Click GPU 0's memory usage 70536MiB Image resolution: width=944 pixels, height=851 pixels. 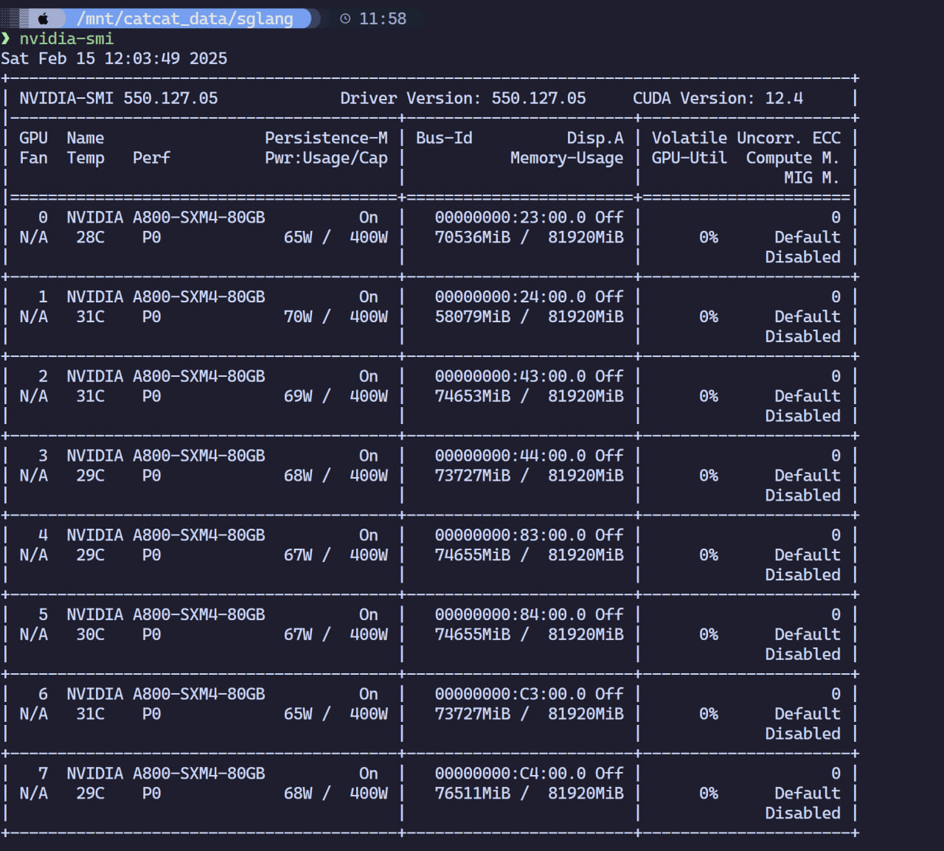coord(473,237)
